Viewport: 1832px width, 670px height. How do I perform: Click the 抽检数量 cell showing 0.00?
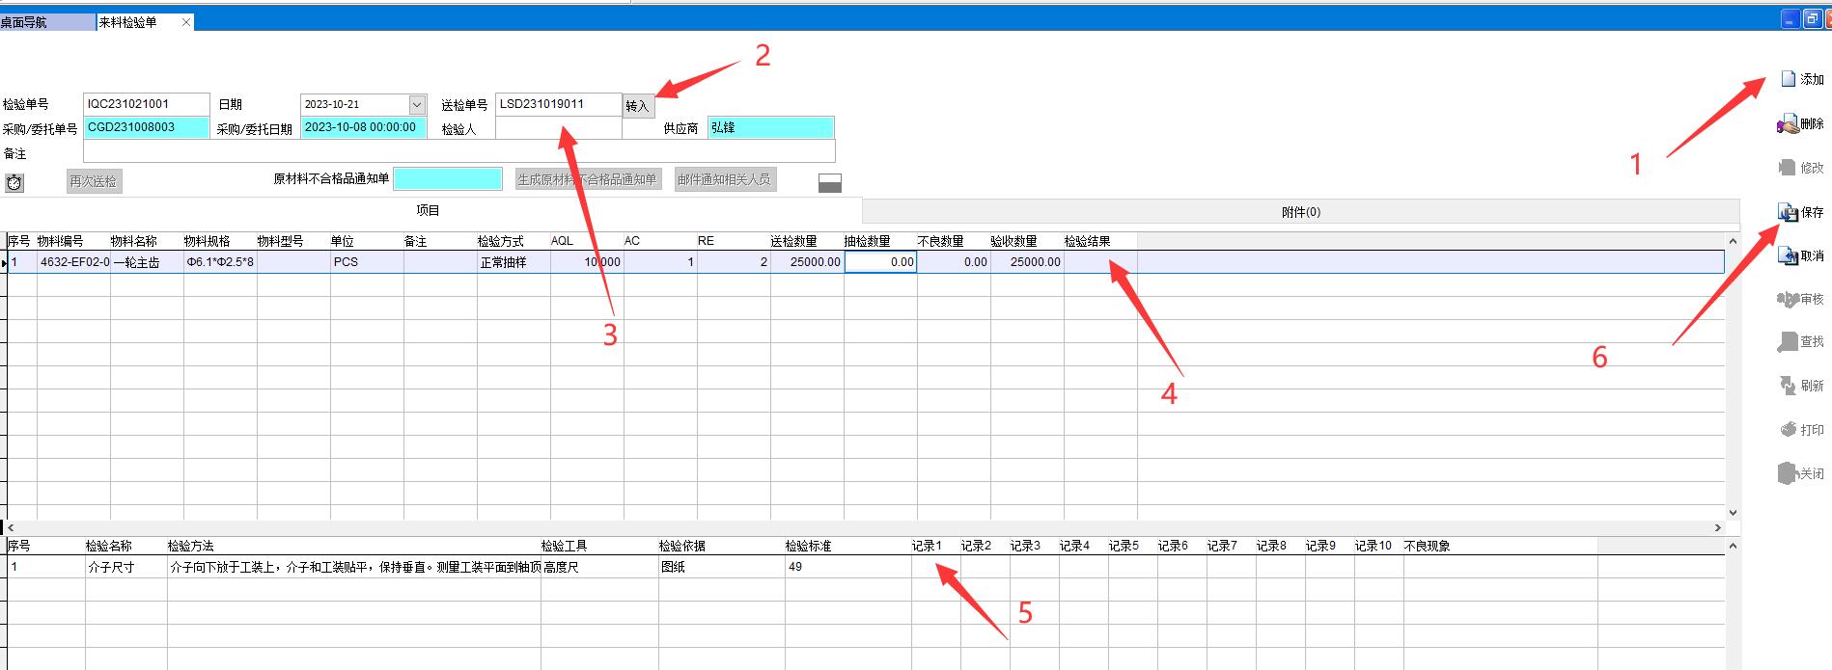[879, 262]
